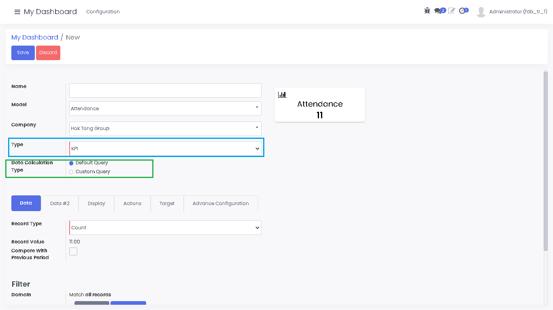The width and height of the screenshot is (553, 310).
Task: Open the hamburger main menu
Action: (x=17, y=12)
